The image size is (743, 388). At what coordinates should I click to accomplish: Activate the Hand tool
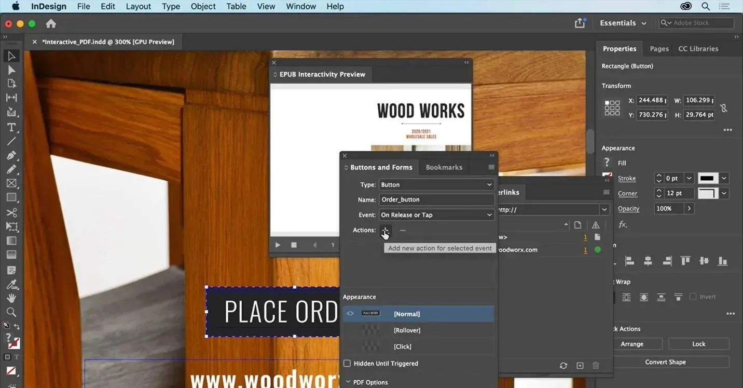[11, 298]
